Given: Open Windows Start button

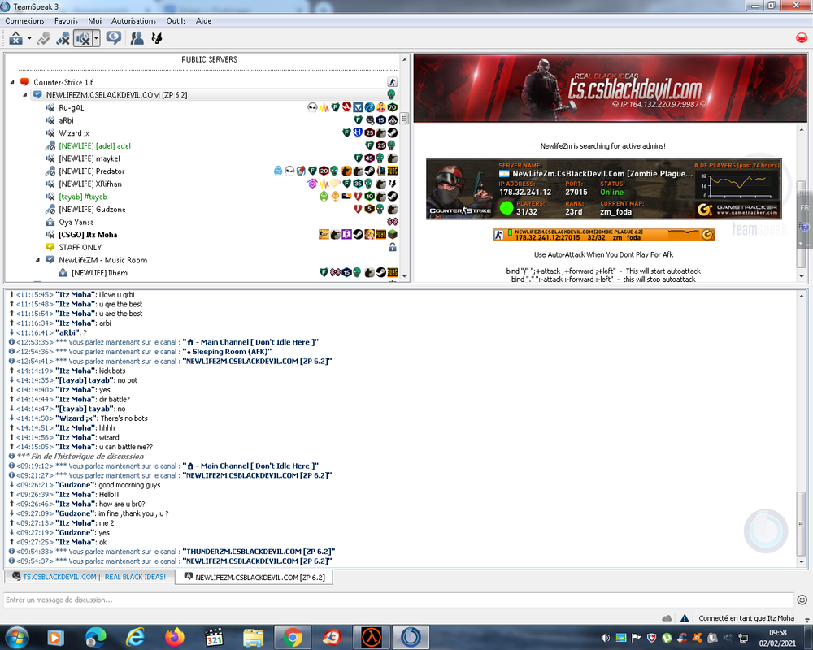Looking at the screenshot, I should point(15,637).
